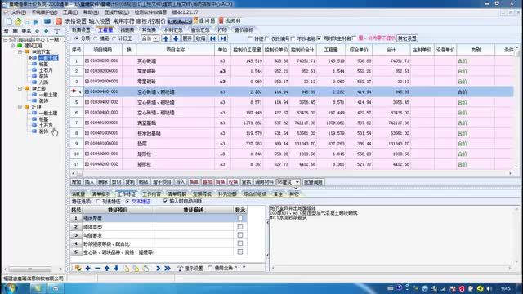Expand row 4 code 010304001001
Viewport: 523px width, 294px height.
87,91
